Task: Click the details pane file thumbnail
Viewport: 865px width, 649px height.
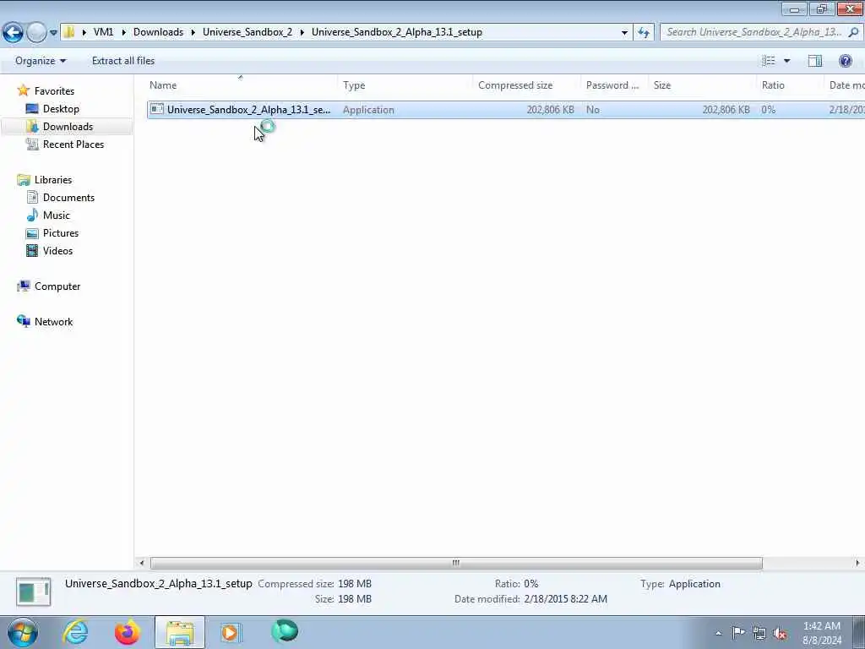Action: coord(33,592)
